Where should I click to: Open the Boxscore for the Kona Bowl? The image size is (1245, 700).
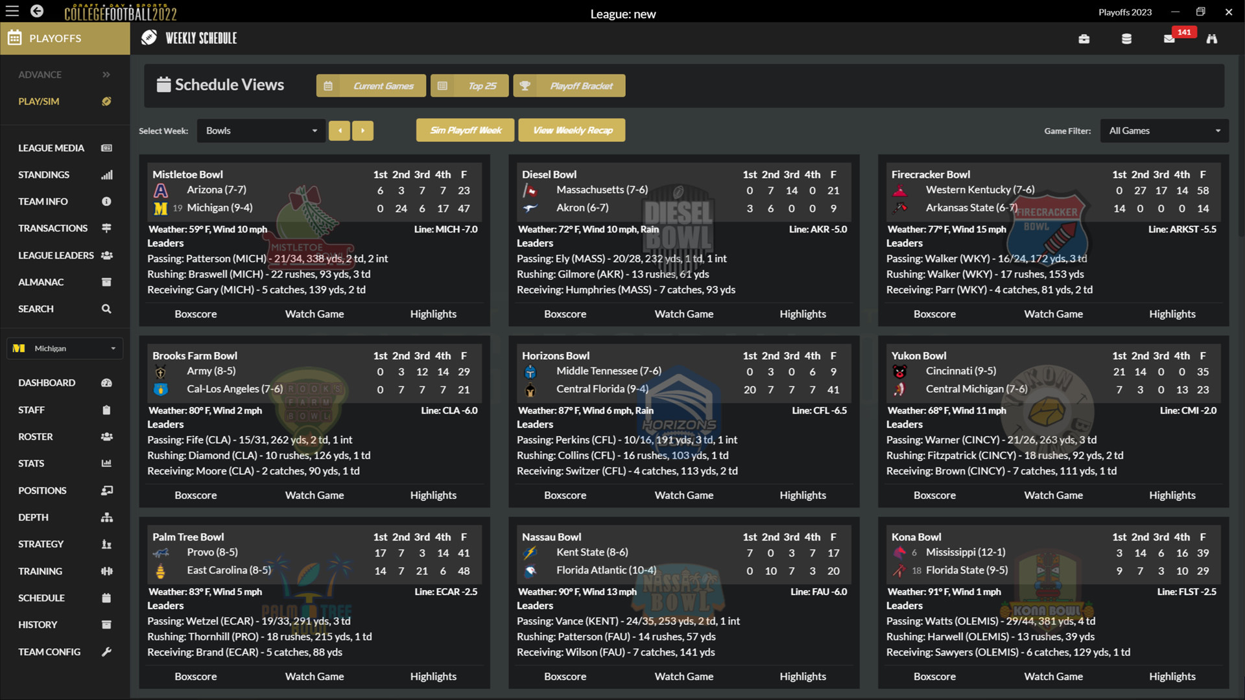pos(934,676)
